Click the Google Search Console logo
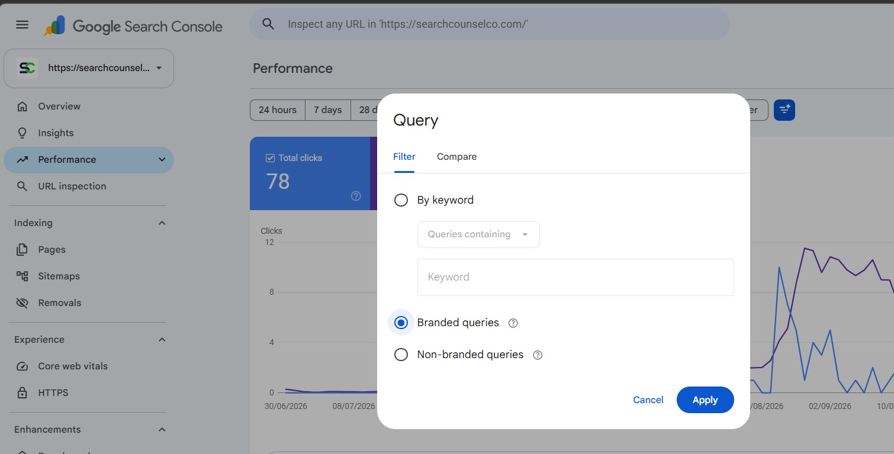This screenshot has width=894, height=454. 133,26
